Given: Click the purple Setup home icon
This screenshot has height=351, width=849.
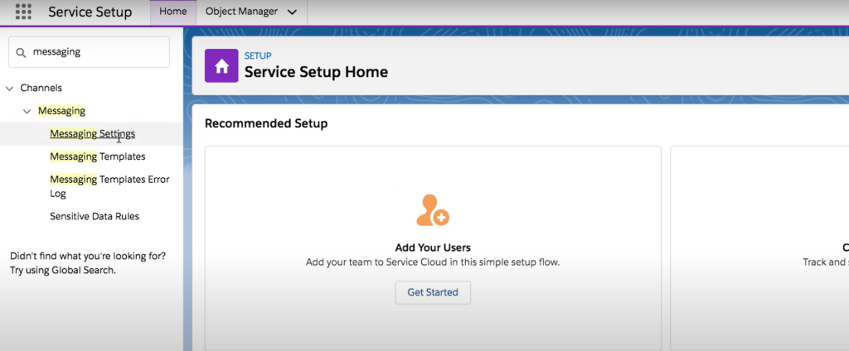Looking at the screenshot, I should tap(221, 65).
